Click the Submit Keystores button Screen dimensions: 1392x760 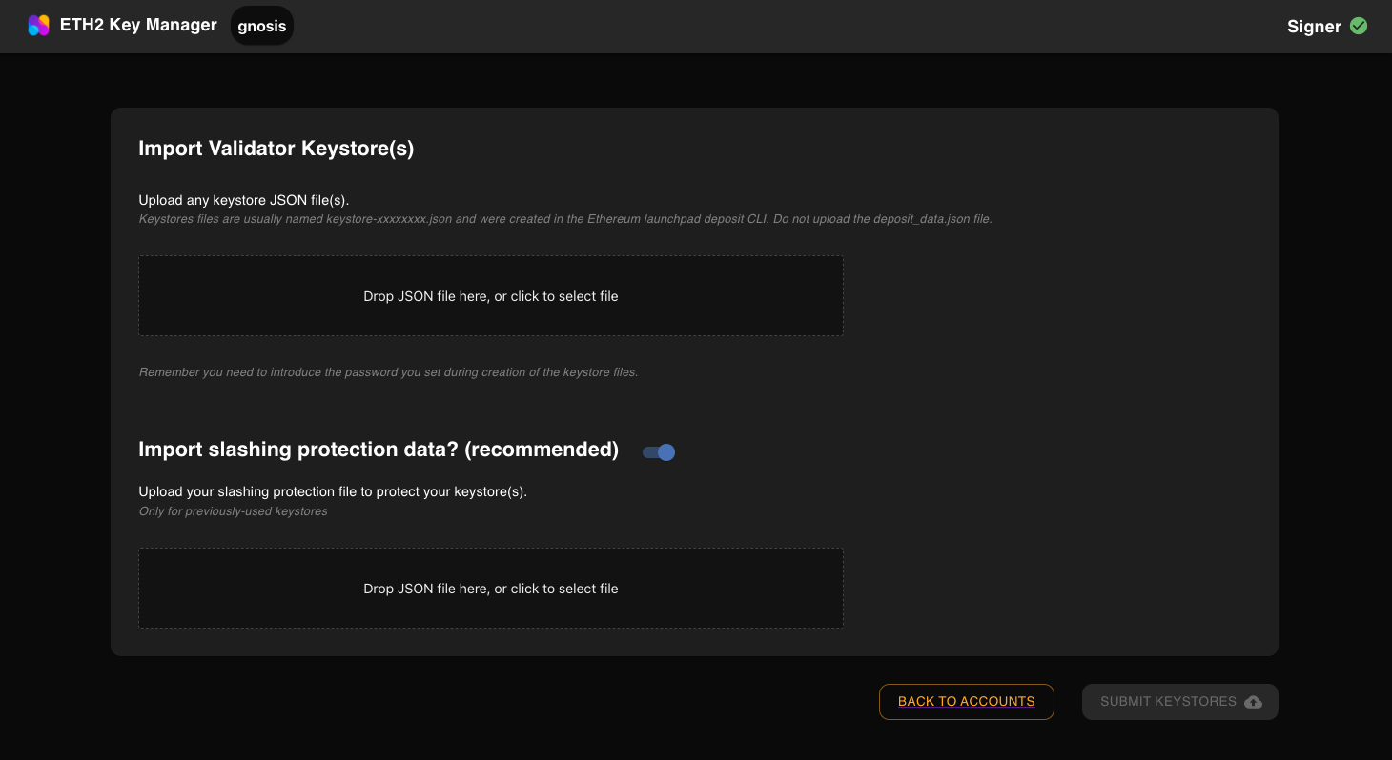coord(1180,702)
